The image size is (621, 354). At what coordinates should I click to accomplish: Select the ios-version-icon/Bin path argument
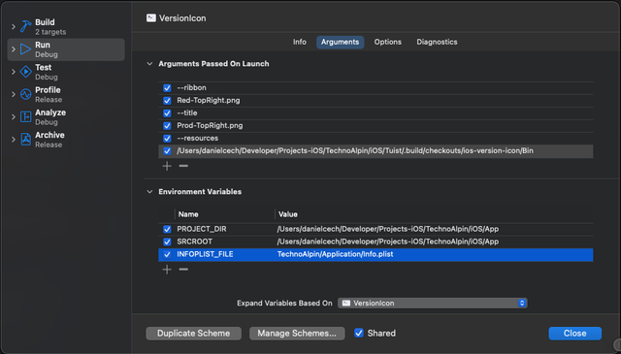pyautogui.click(x=355, y=151)
